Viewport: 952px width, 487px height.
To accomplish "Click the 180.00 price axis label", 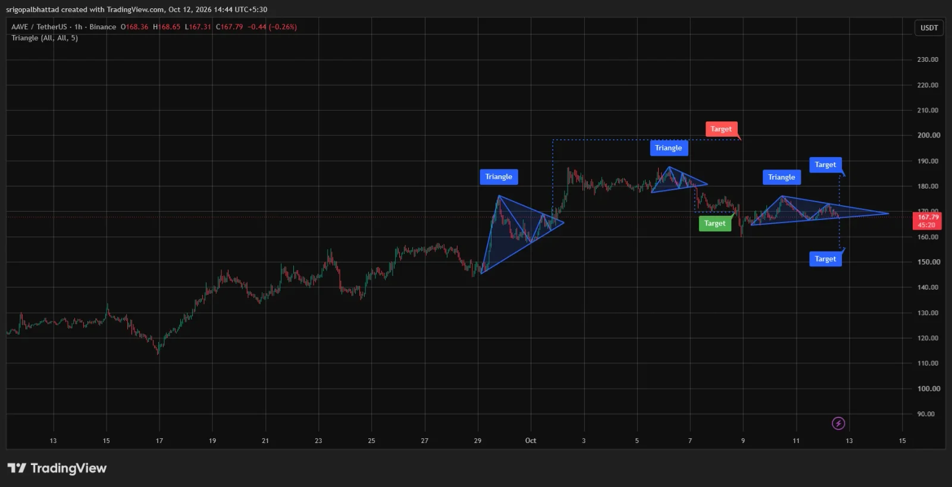I will (928, 186).
